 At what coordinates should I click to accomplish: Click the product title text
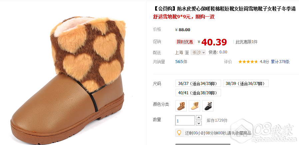tap(225, 9)
